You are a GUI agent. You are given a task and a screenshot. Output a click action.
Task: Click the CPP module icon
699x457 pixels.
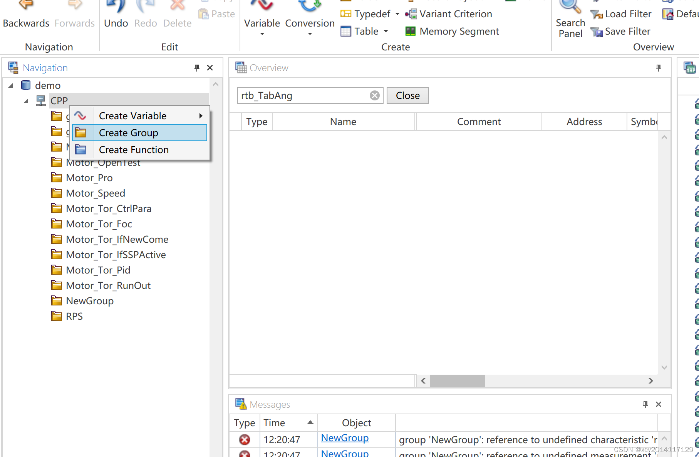[40, 100]
